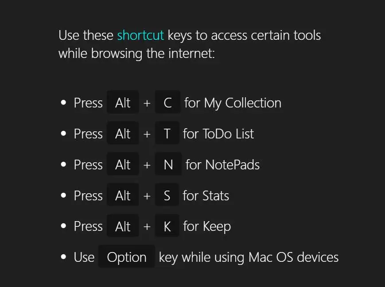385x287 pixels.
Task: Click the Alt key in the Stats row
Action: (123, 196)
